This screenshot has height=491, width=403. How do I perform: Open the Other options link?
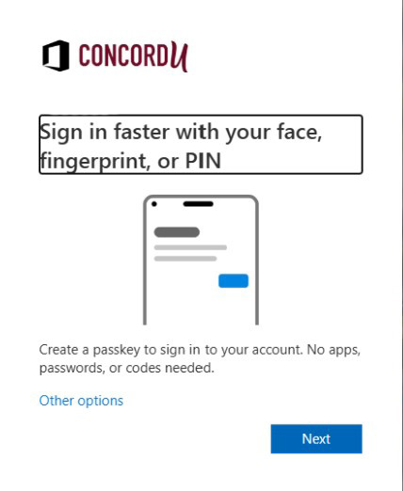(81, 401)
